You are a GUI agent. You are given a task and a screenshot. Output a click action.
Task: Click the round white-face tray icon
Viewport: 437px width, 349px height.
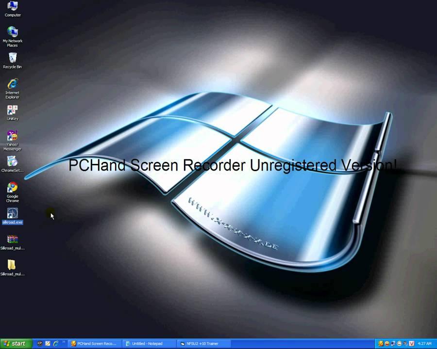pos(399,344)
